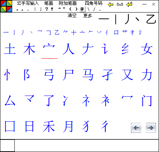Switch to 四角号码 four-corner code mode

click(94, 3)
